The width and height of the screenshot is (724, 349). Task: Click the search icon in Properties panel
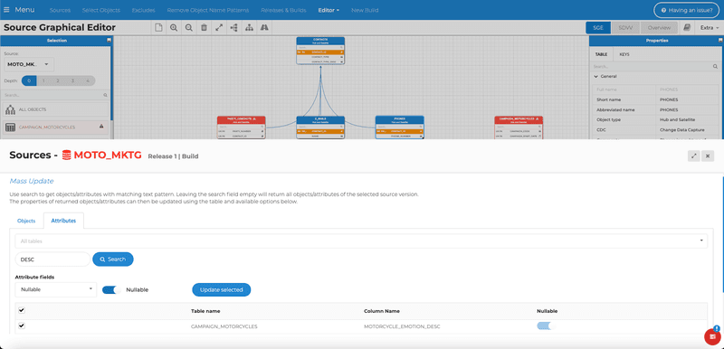pyautogui.click(x=715, y=66)
